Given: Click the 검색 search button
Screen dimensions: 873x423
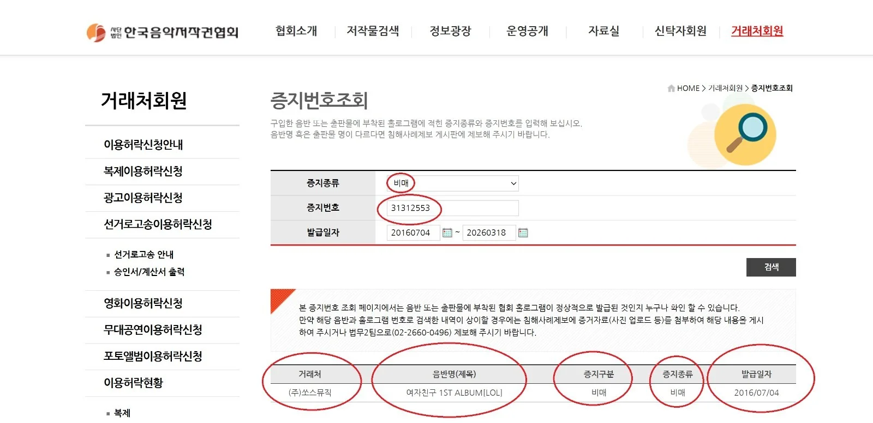Looking at the screenshot, I should coord(771,267).
